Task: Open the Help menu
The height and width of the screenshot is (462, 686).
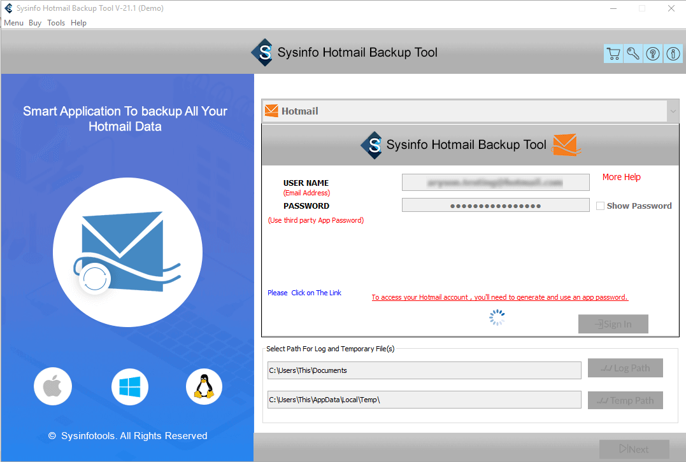Action: (x=79, y=23)
